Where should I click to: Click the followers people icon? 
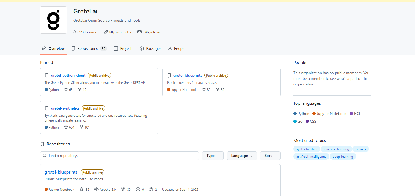(x=75, y=32)
